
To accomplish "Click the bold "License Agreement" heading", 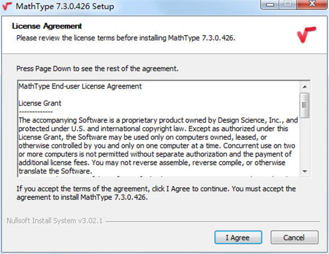I will pos(47,26).
